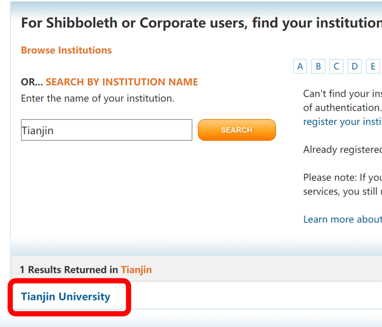Select the Tianjin University search result
This screenshot has width=382, height=327.
click(x=66, y=297)
